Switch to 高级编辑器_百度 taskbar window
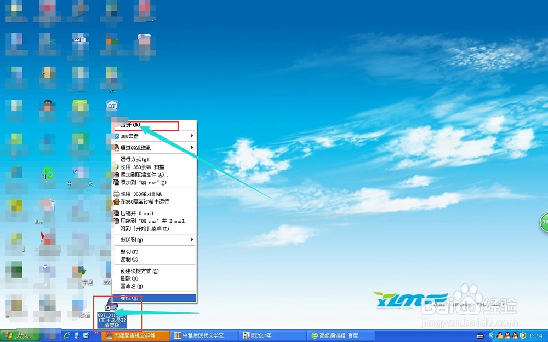Viewport: 548px width, 342px height. tap(341, 336)
